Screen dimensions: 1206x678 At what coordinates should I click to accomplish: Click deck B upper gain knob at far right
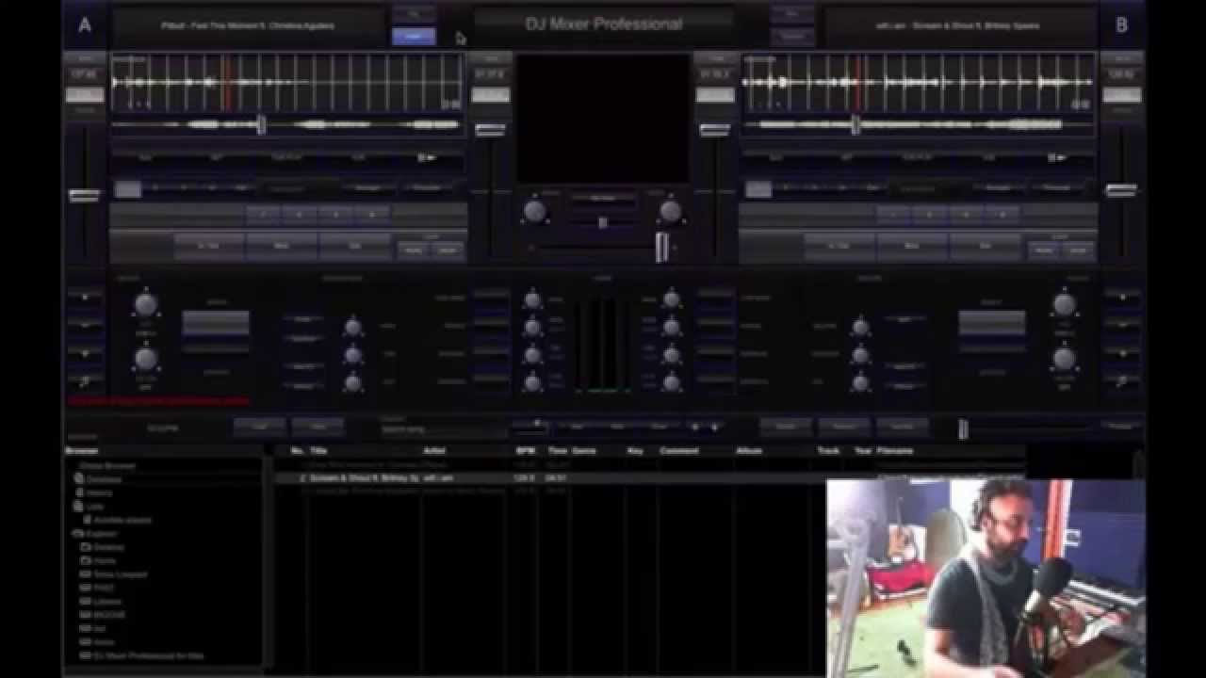point(1064,304)
